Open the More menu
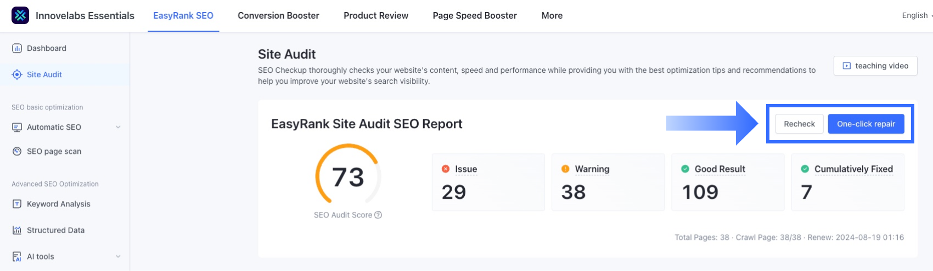933x271 pixels. coord(552,15)
